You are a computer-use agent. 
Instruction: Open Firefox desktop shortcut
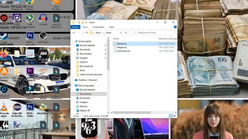(4, 55)
